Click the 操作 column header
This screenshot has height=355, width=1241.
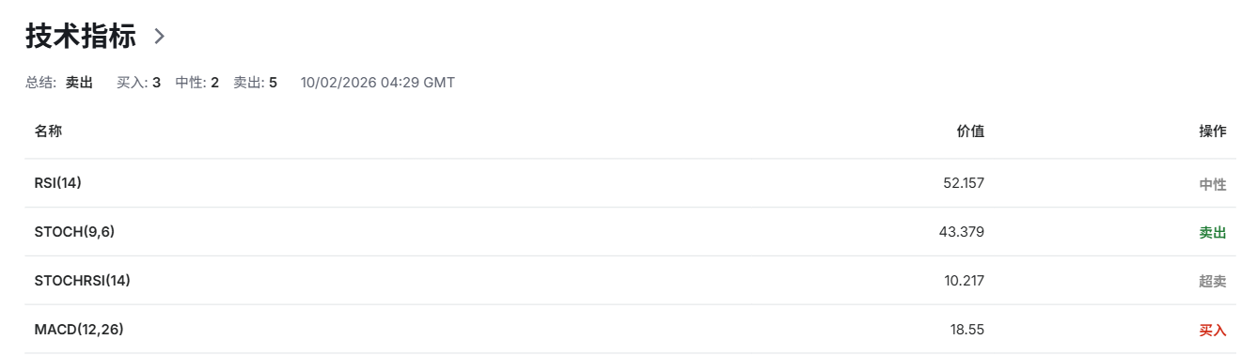(x=1213, y=131)
